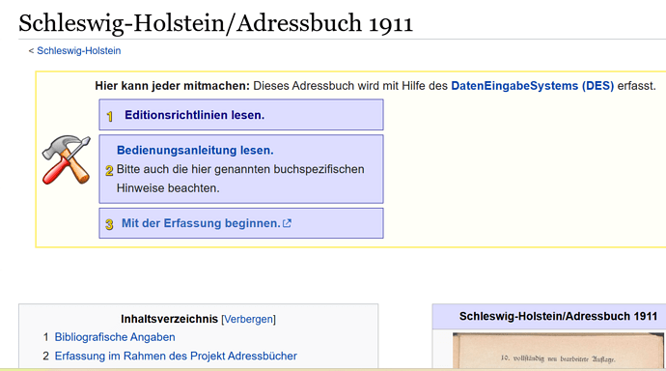Click Mit der Erfassung beginnen link
Image resolution: width=666 pixels, height=371 pixels.
pos(201,223)
